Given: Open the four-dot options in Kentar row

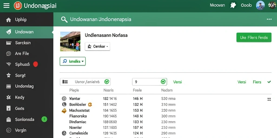Looking at the screenshot, I should click(x=269, y=99).
